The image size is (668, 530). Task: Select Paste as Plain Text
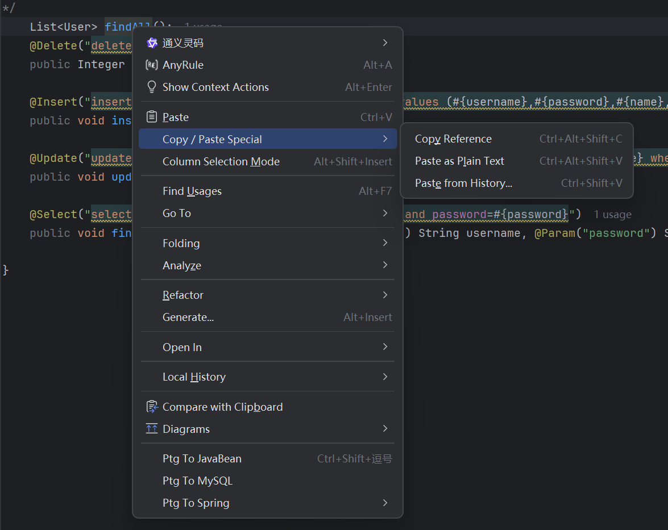click(x=459, y=161)
